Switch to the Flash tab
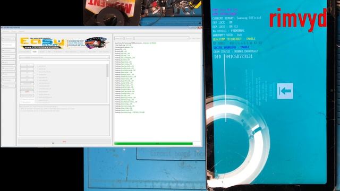This screenshot has width=340, height=191. [35, 52]
